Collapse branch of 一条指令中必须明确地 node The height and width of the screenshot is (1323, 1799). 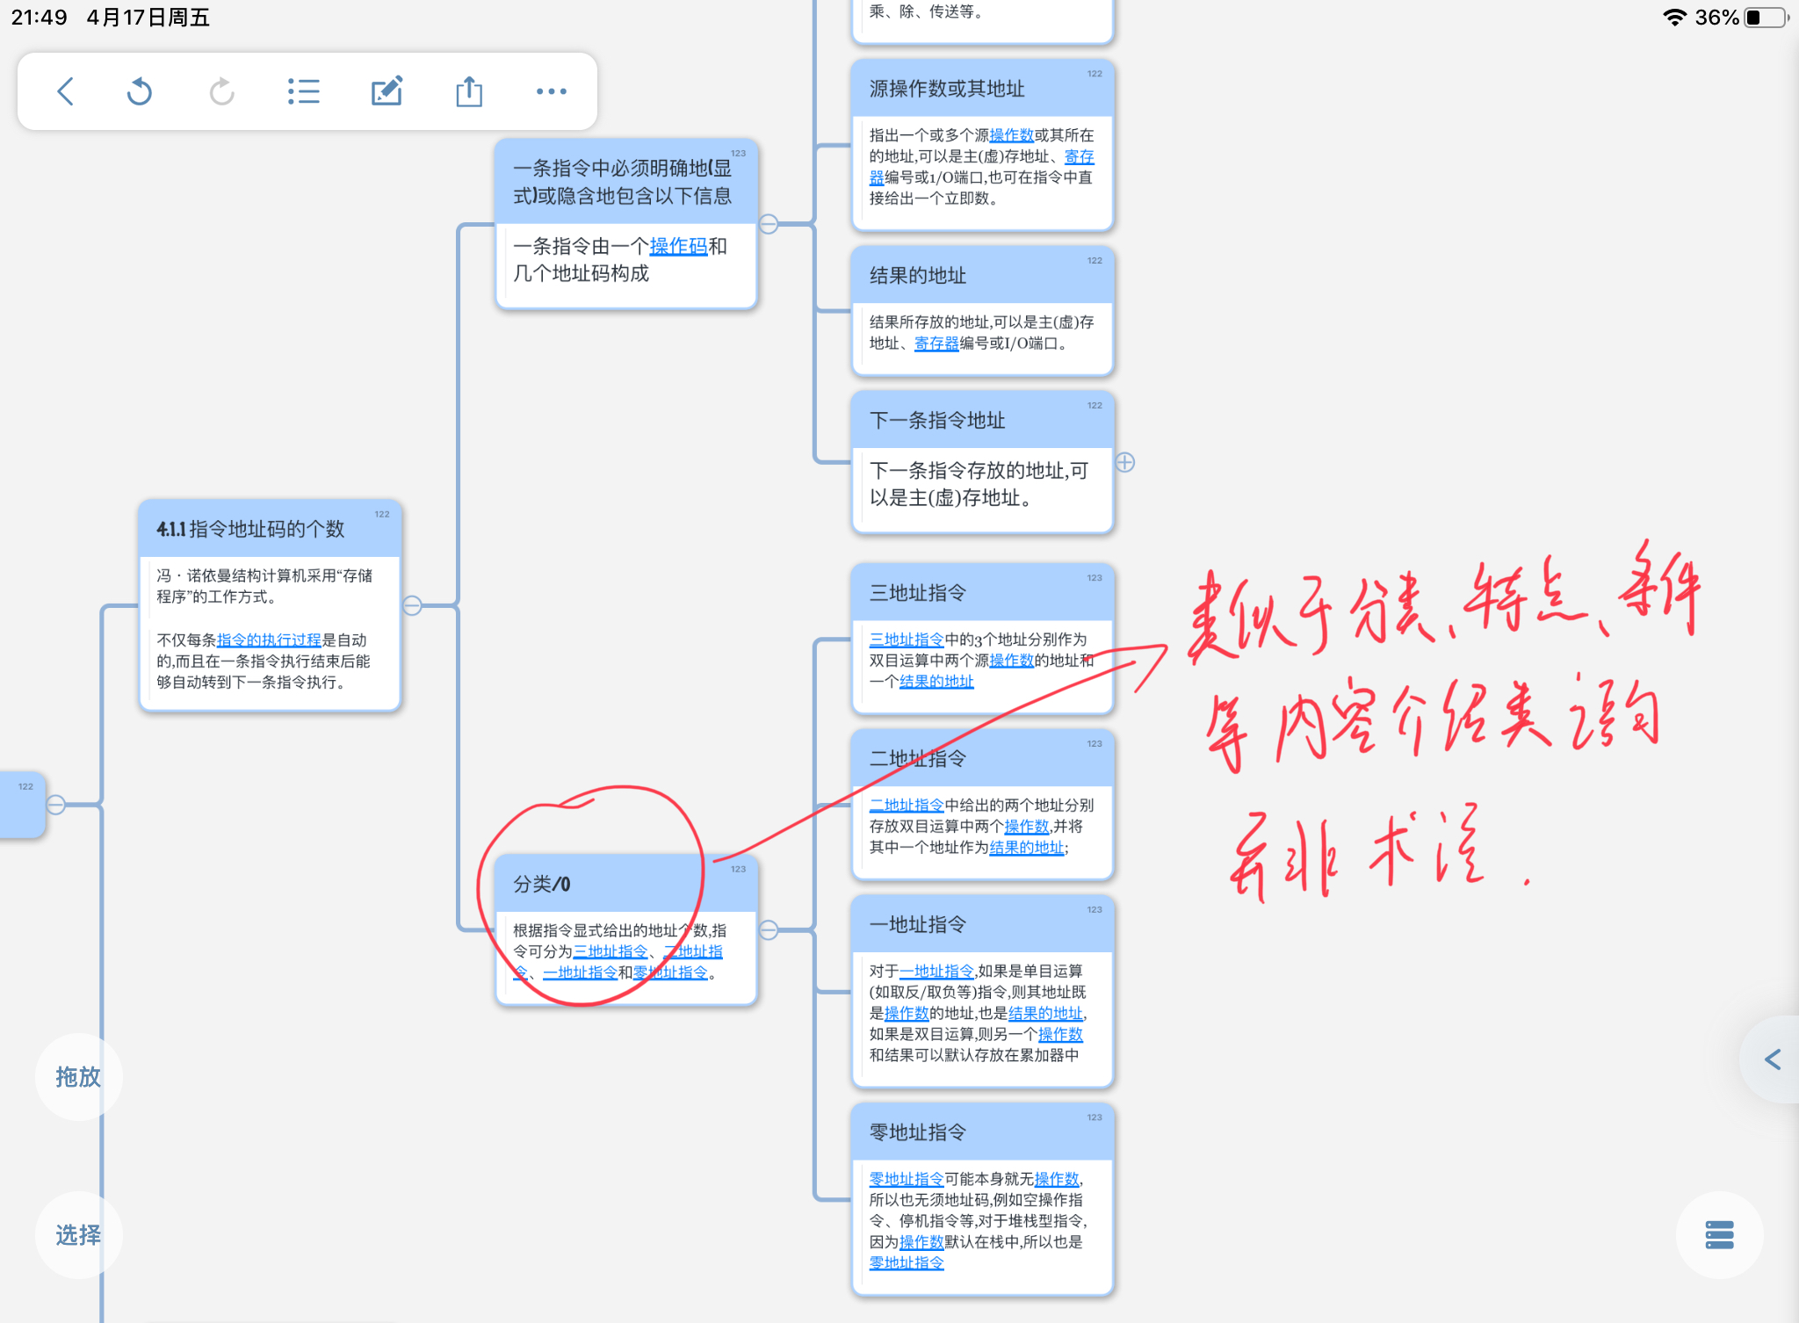coord(769,224)
